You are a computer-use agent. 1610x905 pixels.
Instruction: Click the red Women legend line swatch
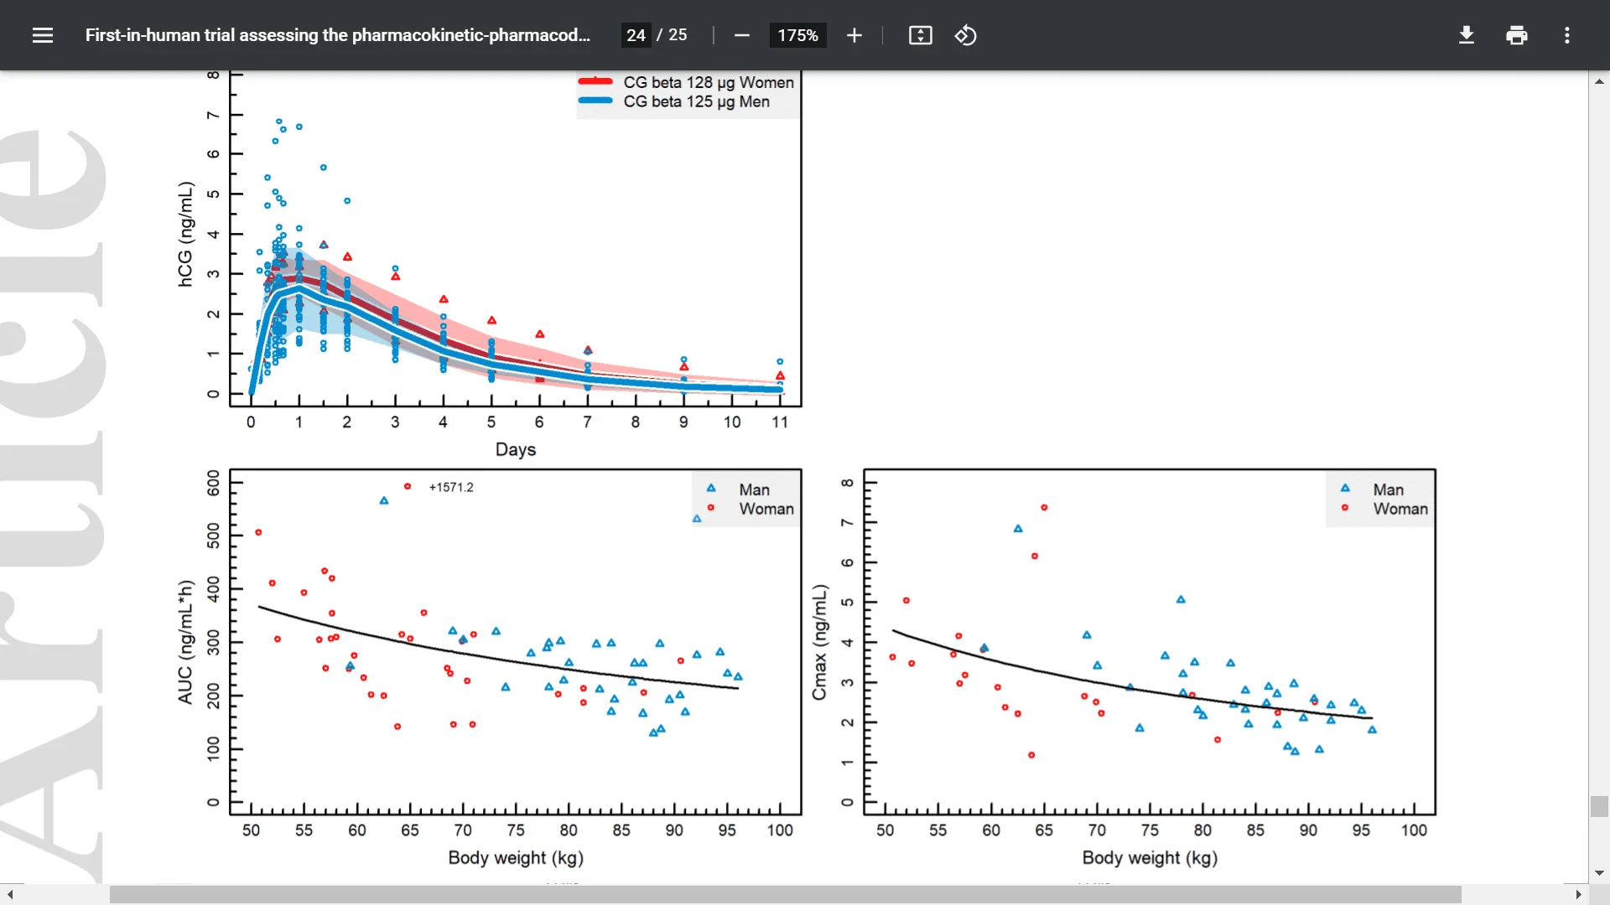[x=595, y=81]
